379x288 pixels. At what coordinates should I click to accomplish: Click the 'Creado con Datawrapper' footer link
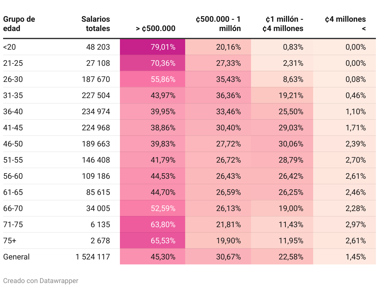(41, 281)
